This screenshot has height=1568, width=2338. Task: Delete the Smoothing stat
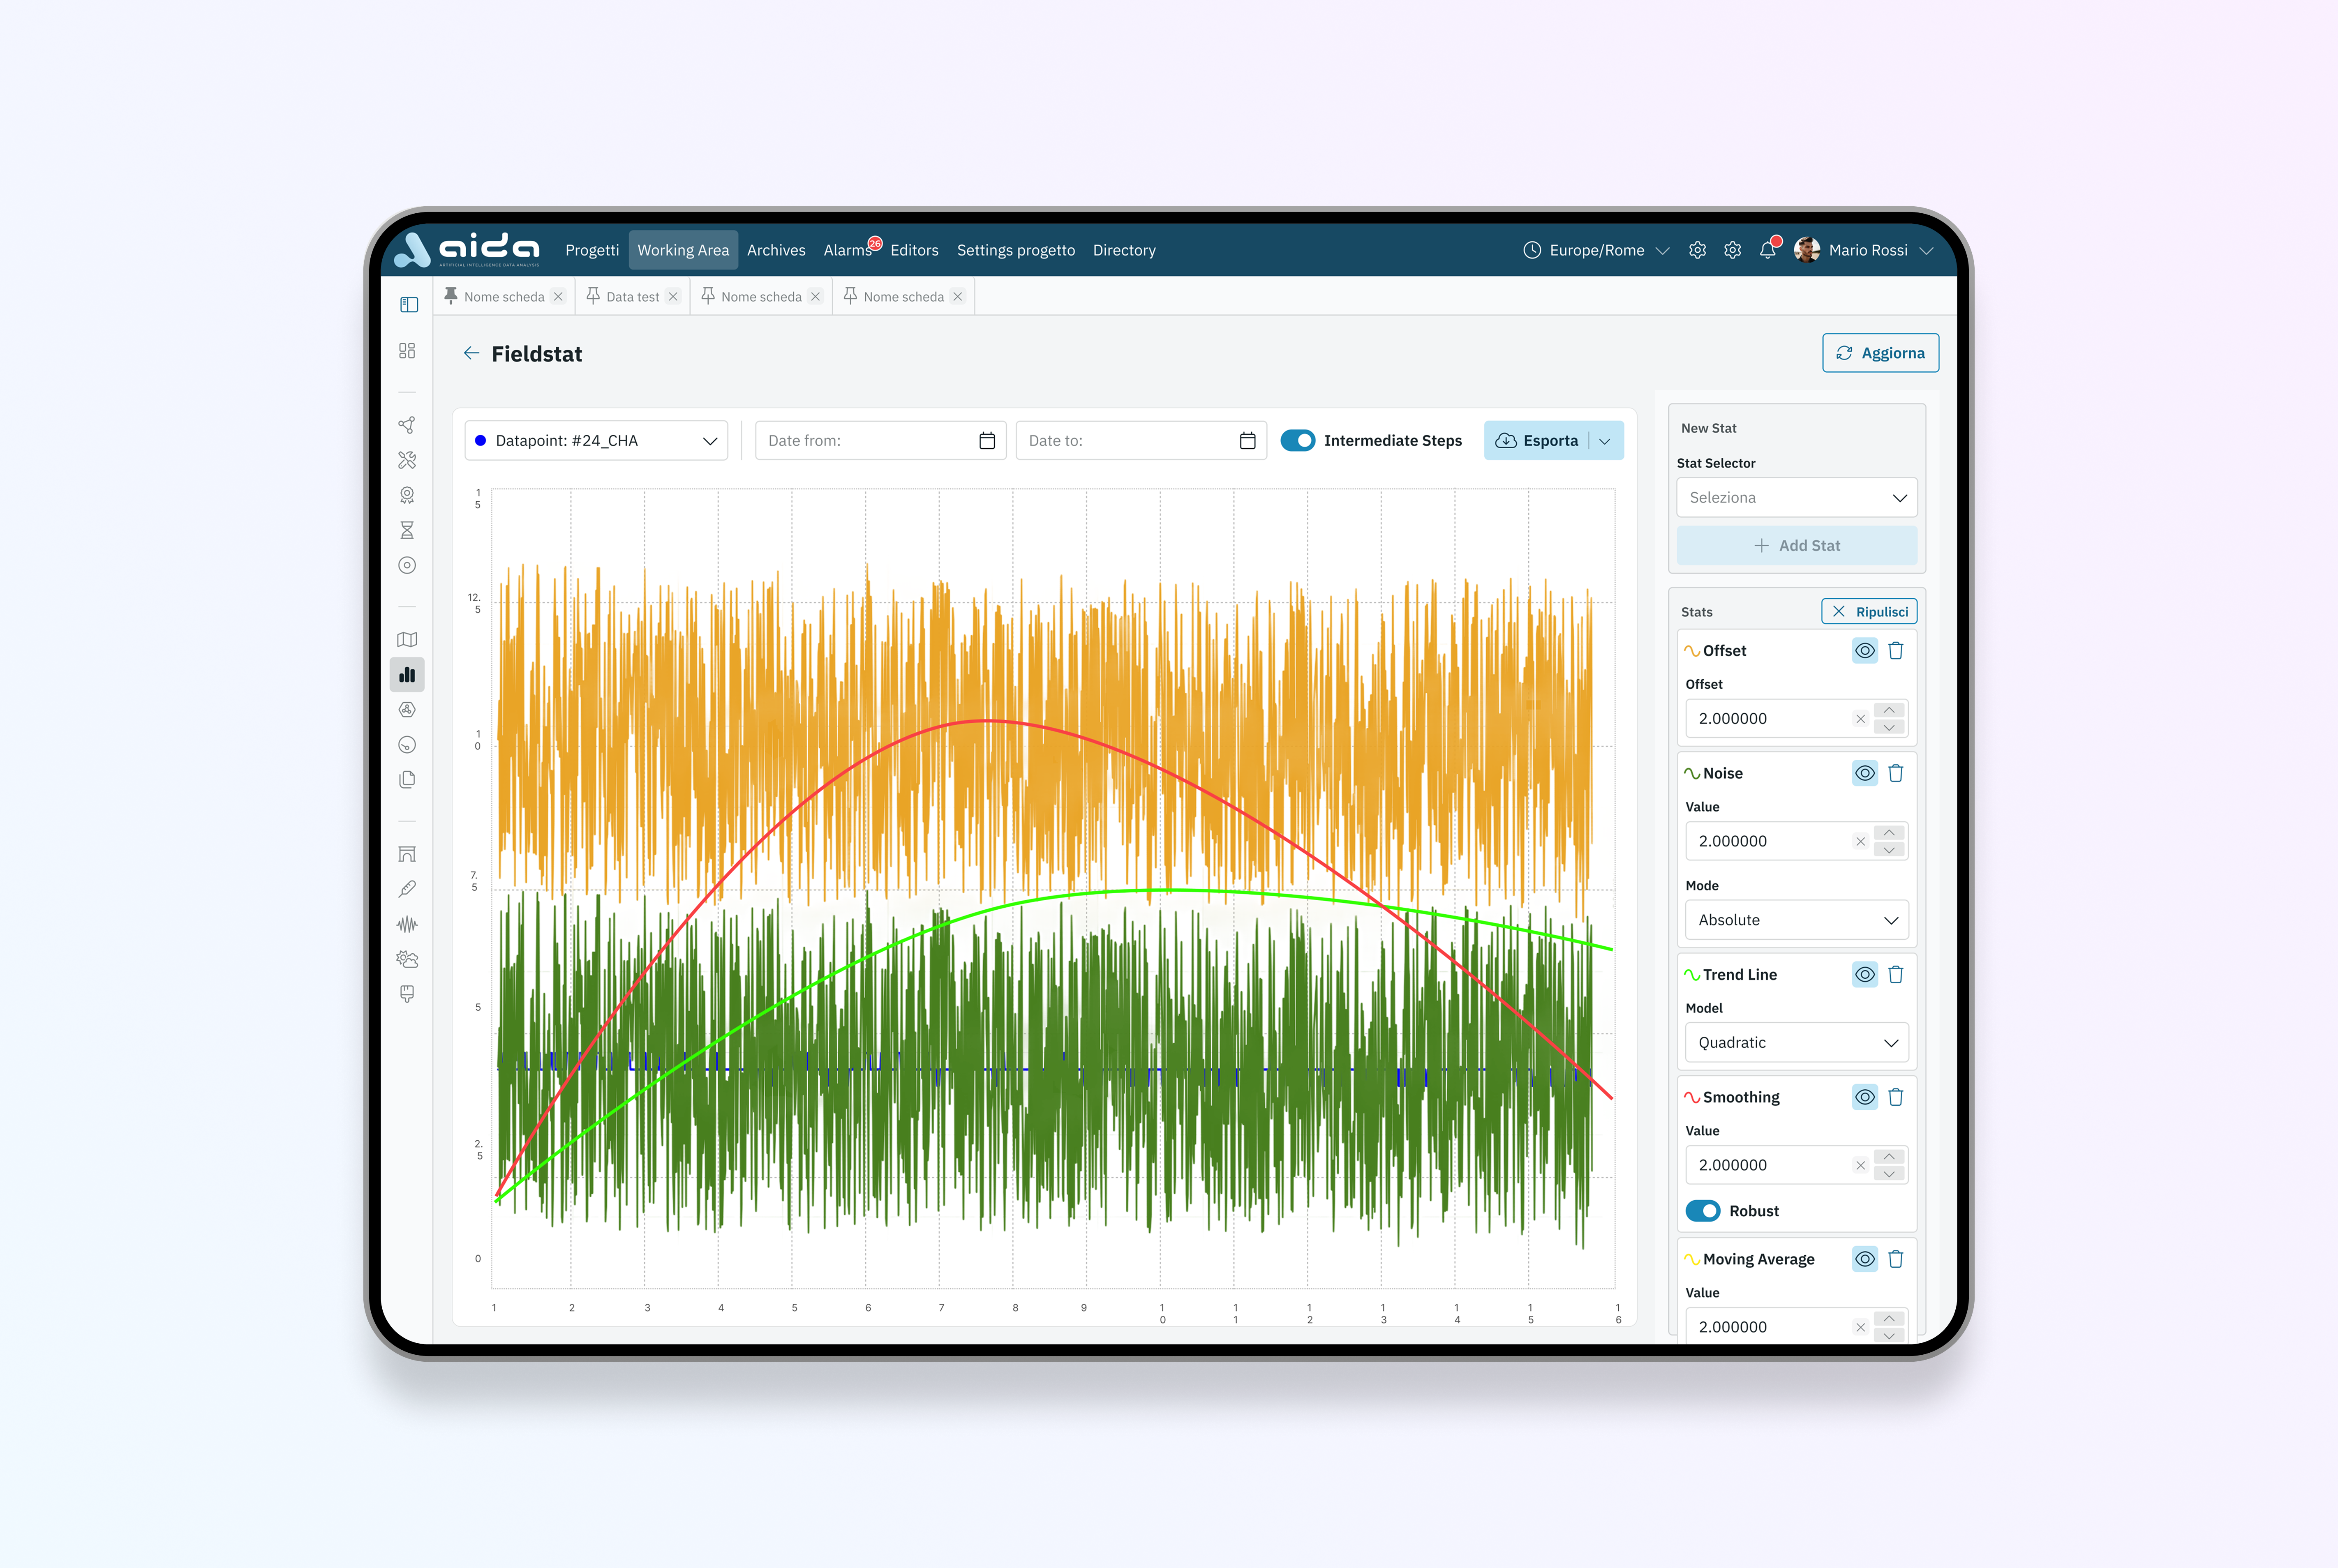point(1896,1097)
